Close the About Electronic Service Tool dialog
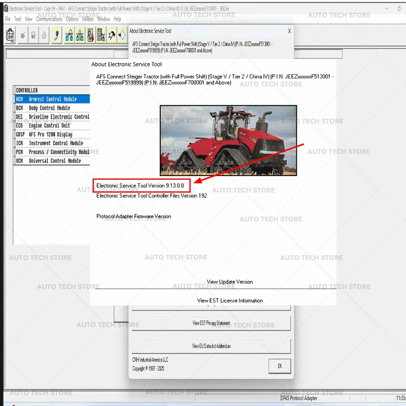This screenshot has width=406, height=406. tap(289, 31)
